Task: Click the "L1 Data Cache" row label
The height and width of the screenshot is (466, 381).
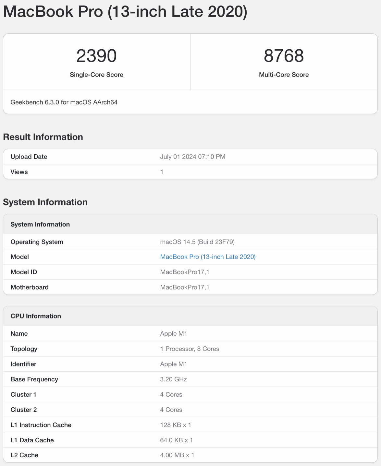Action: [32, 440]
